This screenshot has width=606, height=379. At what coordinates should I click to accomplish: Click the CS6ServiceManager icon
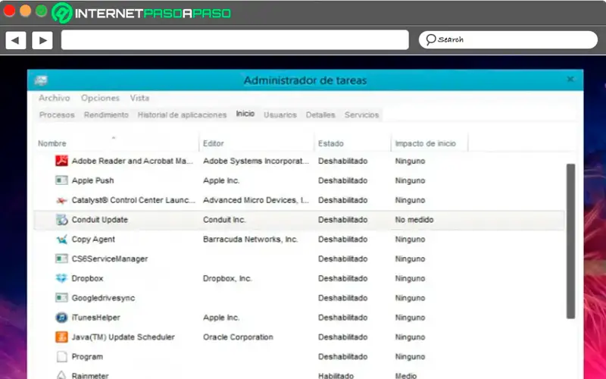[61, 258]
